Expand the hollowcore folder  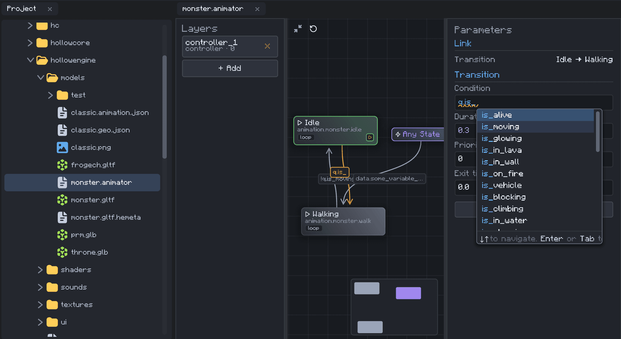pos(30,43)
